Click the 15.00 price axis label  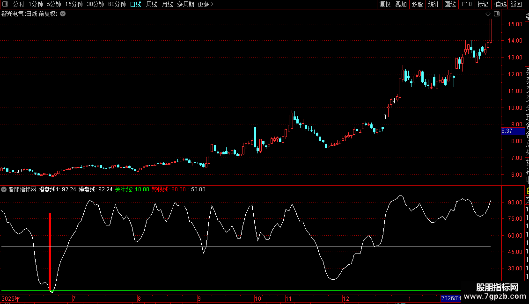pyautogui.click(x=515, y=24)
